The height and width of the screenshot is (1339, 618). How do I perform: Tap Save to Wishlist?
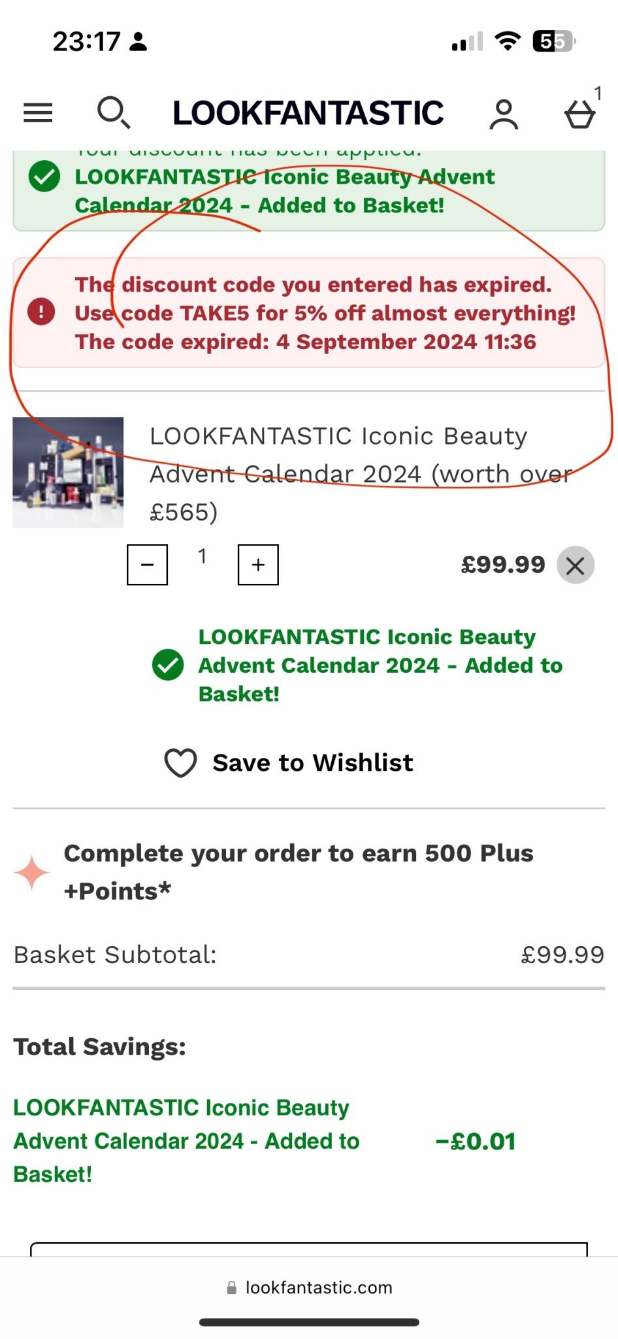[x=313, y=762]
